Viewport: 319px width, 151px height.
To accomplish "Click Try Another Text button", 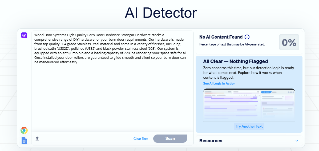I will click(249, 127).
